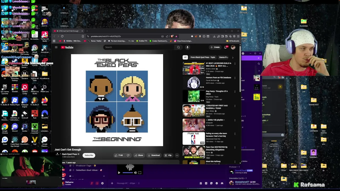Open options for hating on every nba team
This screenshot has height=191, width=340.
[235, 134]
